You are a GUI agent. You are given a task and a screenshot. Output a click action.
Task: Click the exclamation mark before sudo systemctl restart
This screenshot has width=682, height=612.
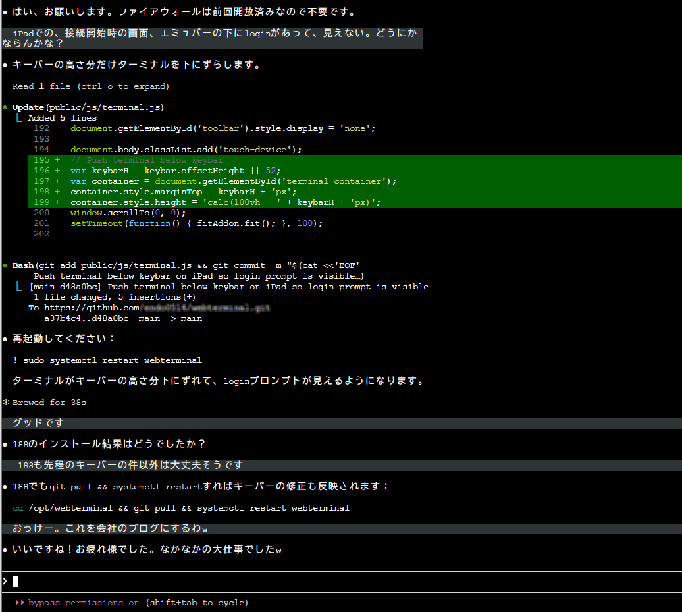(x=16, y=360)
